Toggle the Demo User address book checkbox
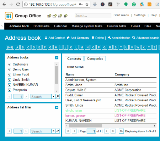This screenshot has width=160, height=141. pyautogui.click(x=9, y=69)
